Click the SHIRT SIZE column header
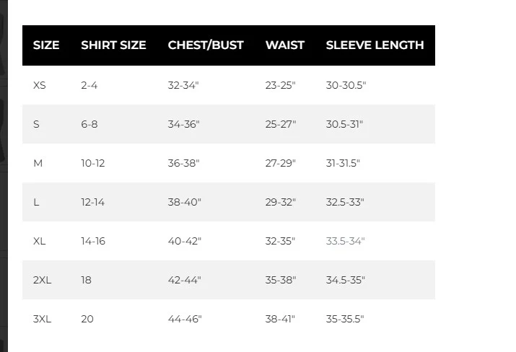516x352 pixels. click(113, 45)
